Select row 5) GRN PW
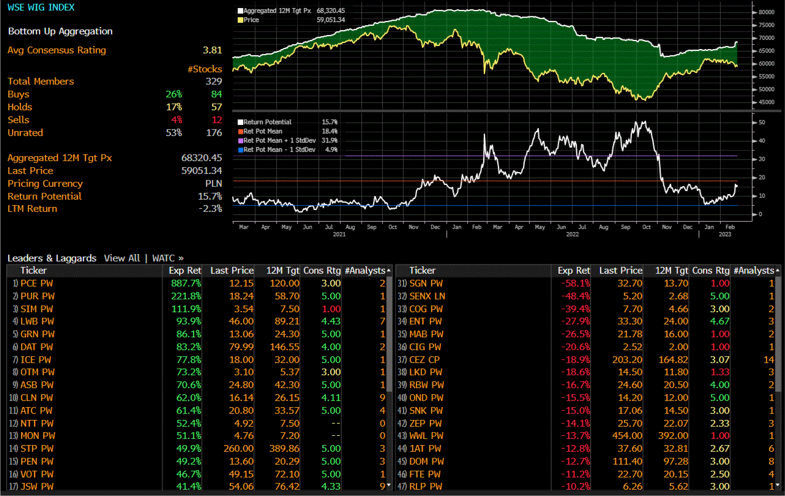This screenshot has width=785, height=496. [x=197, y=334]
